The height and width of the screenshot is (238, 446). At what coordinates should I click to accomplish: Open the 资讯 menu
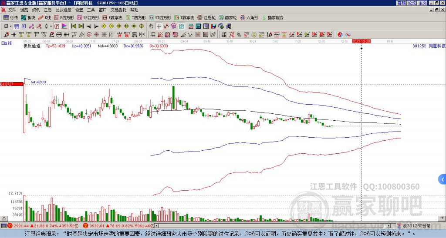[36, 10]
